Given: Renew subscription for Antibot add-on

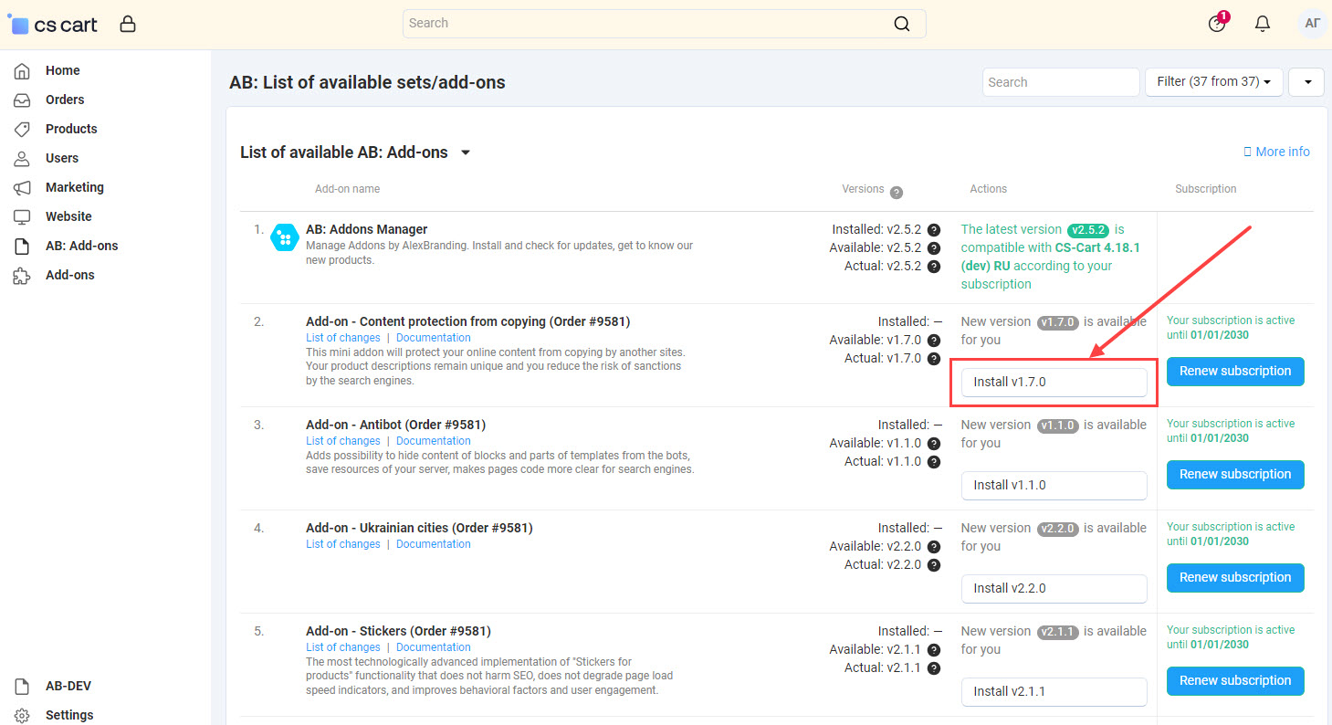Looking at the screenshot, I should point(1235,475).
